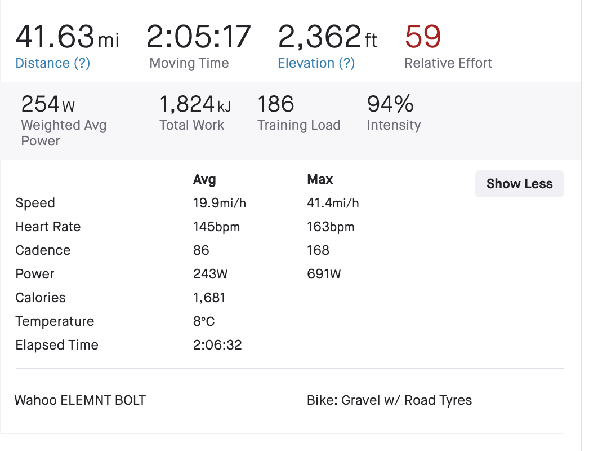Click the red Relative Effort score 59
Image resolution: width=598 pixels, height=451 pixels.
423,37
